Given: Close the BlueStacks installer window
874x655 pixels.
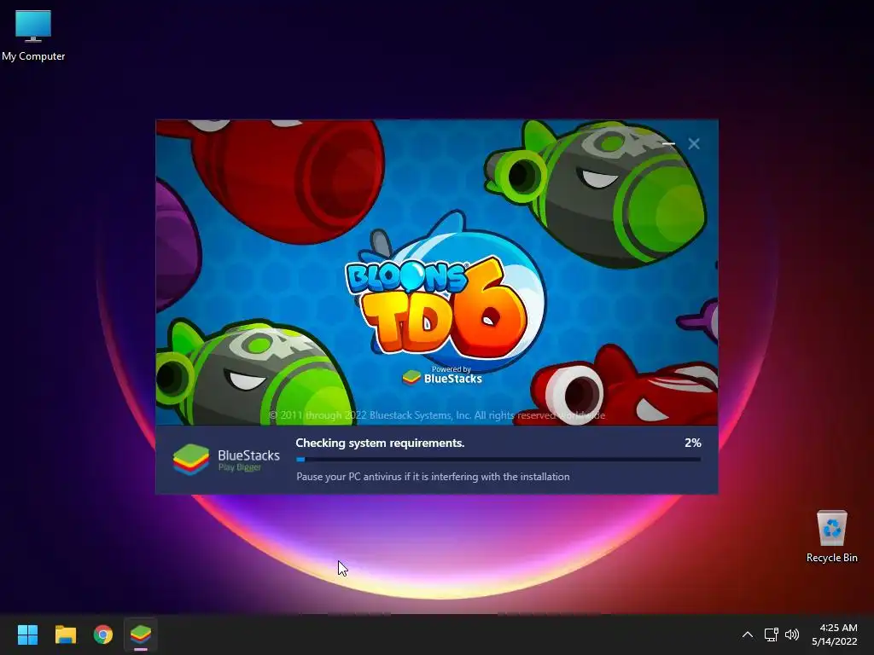Looking at the screenshot, I should tap(694, 144).
